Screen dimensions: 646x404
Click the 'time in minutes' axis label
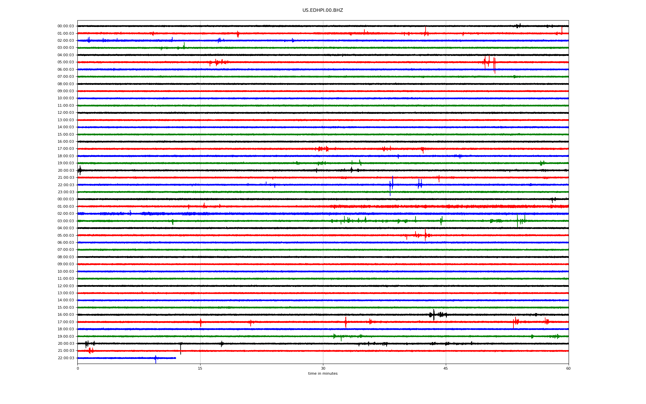(323, 373)
